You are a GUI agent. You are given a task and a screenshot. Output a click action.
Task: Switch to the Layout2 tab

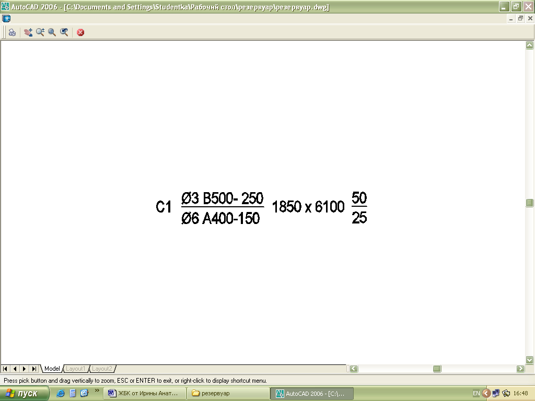pos(102,369)
